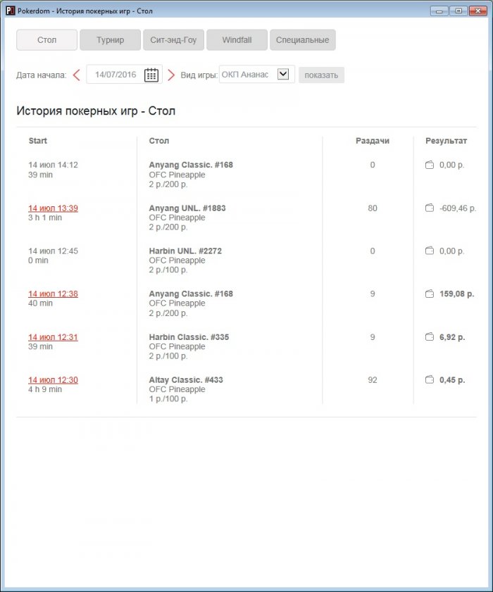Close the Pokerdom history window

(x=478, y=11)
